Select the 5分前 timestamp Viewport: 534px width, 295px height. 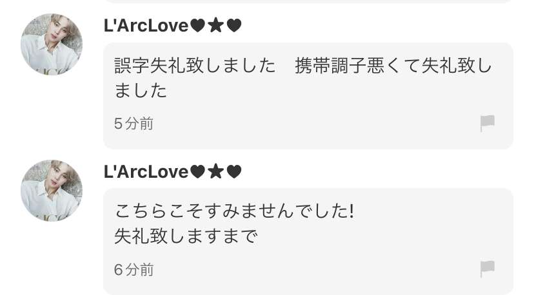[133, 124]
